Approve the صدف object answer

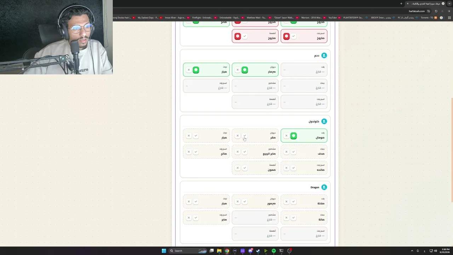(293, 152)
